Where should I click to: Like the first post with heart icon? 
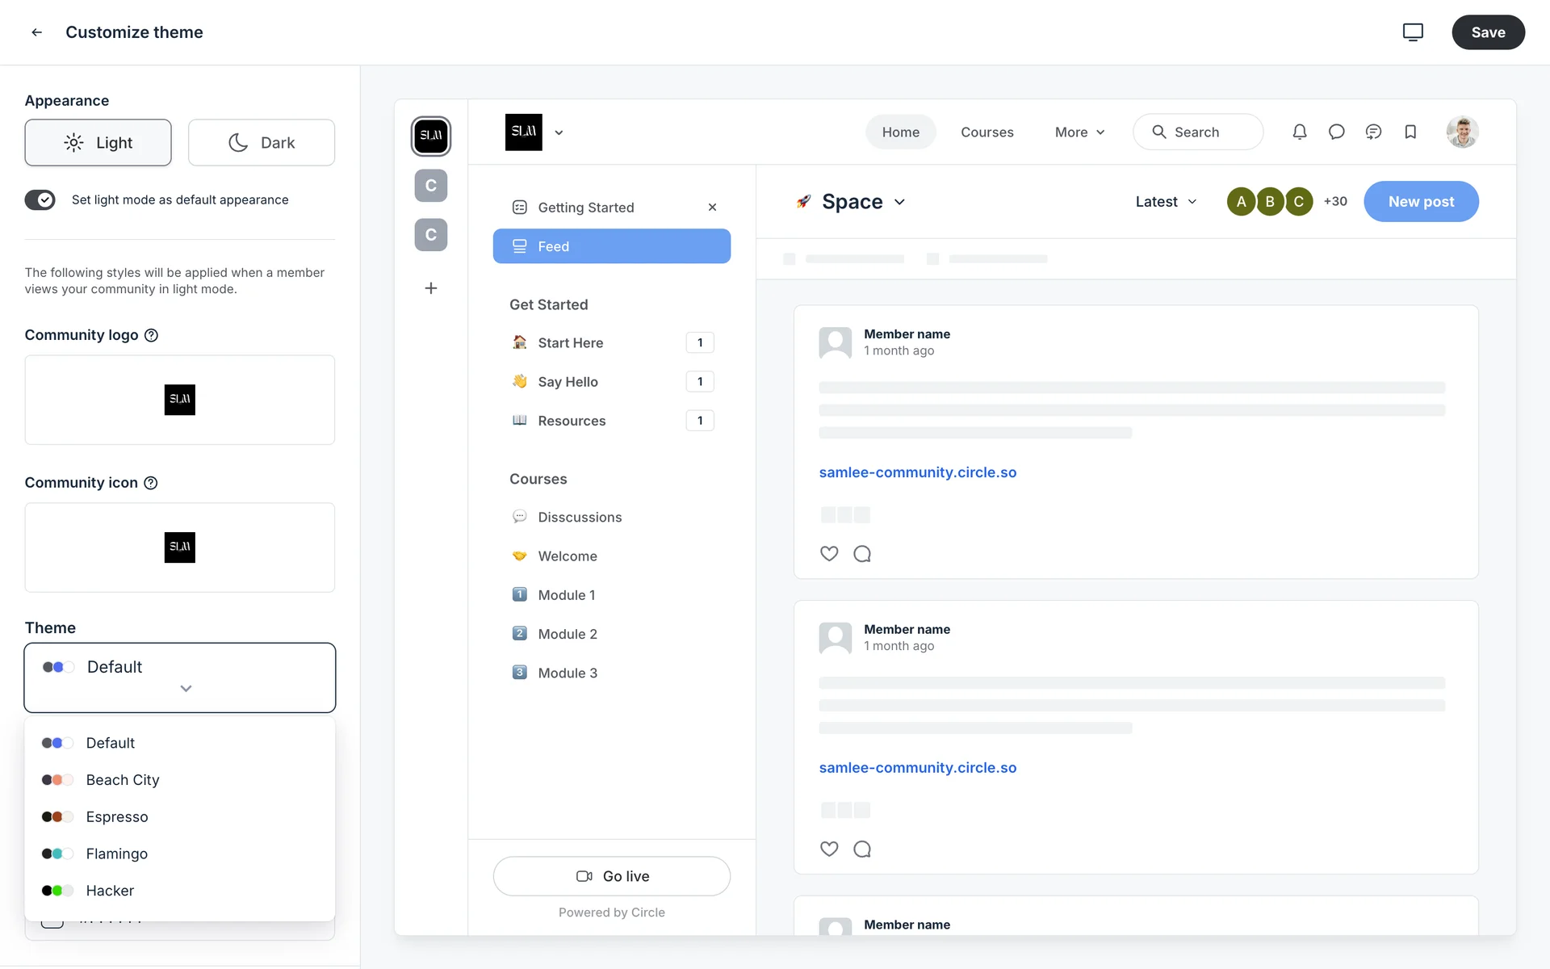coord(828,554)
